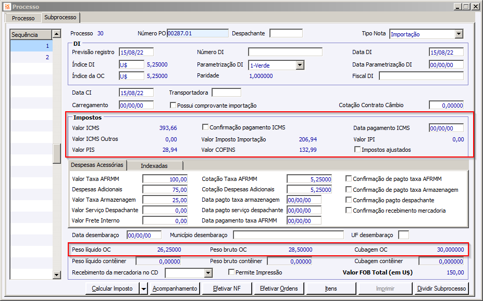Click the Efetivar NF button
The image size is (483, 301).
tap(227, 289)
